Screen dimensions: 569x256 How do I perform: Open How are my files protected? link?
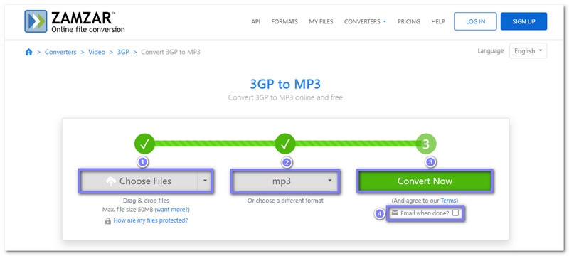pyautogui.click(x=151, y=220)
